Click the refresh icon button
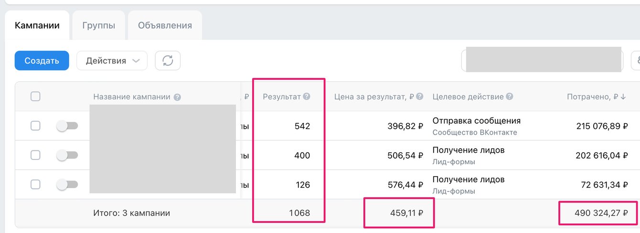The height and width of the screenshot is (233, 640). pyautogui.click(x=168, y=61)
